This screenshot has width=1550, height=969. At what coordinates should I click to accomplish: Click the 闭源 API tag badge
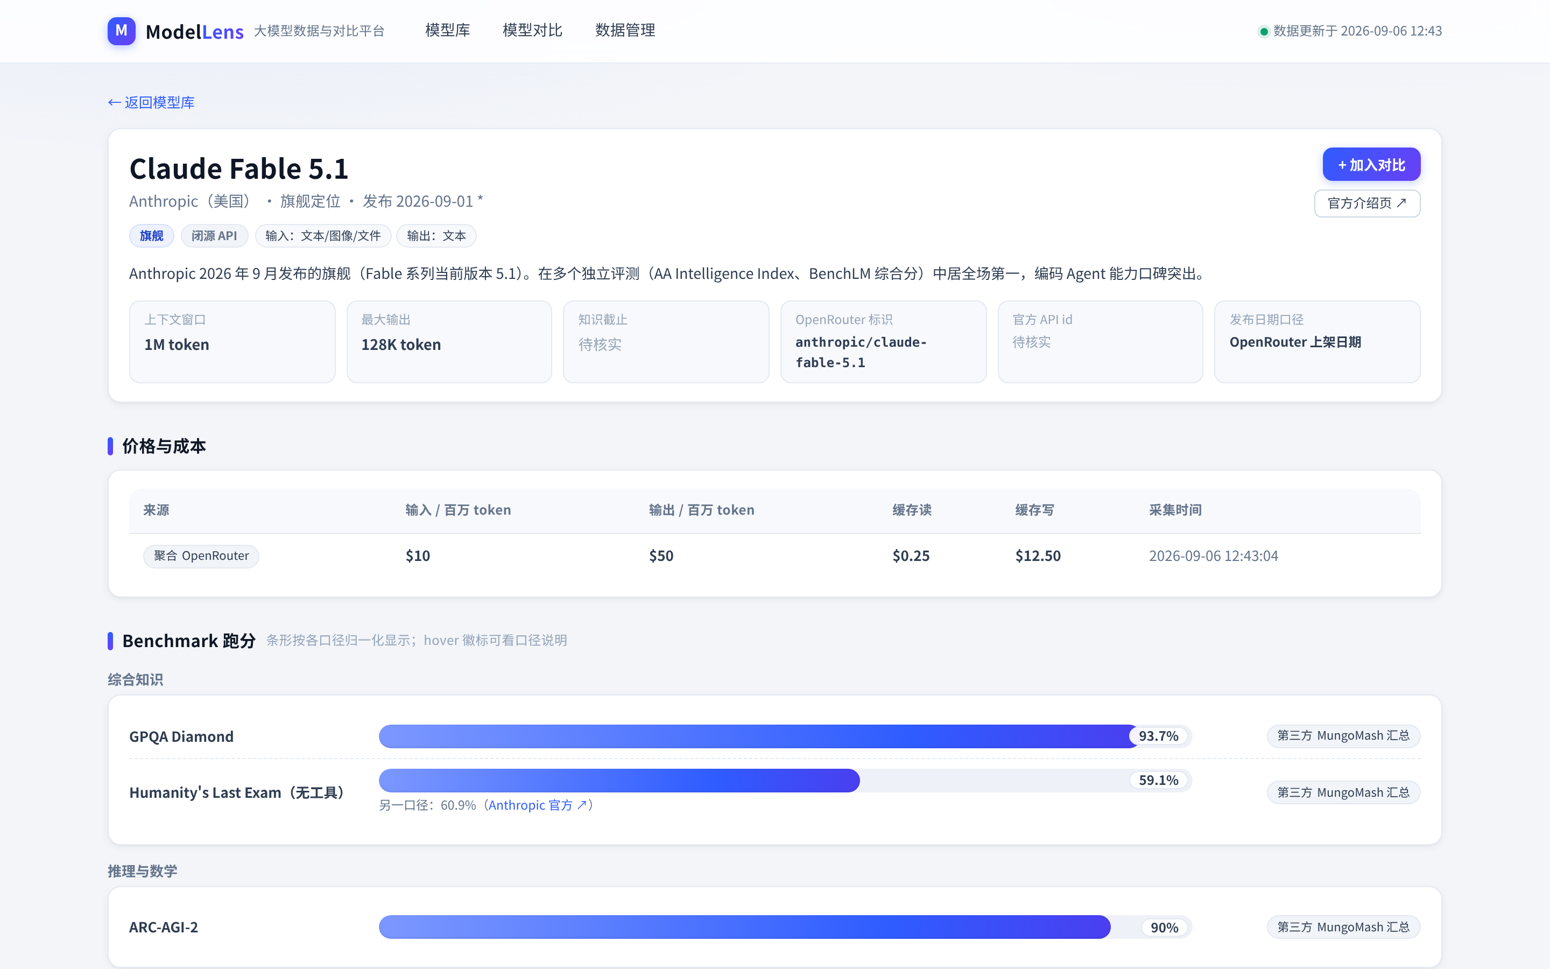coord(214,236)
